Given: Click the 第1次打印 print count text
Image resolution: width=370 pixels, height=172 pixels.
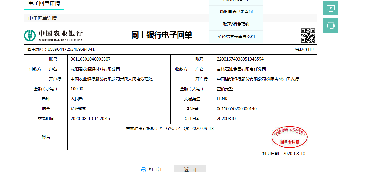Looking at the screenshot, I should [304, 49].
